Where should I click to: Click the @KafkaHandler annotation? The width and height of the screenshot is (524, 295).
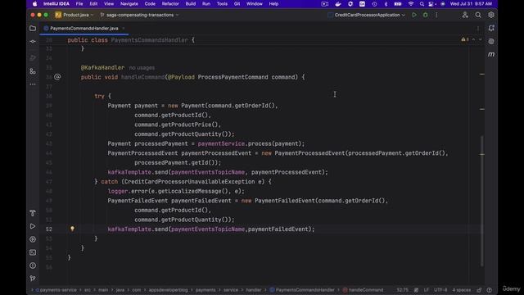pyautogui.click(x=102, y=67)
